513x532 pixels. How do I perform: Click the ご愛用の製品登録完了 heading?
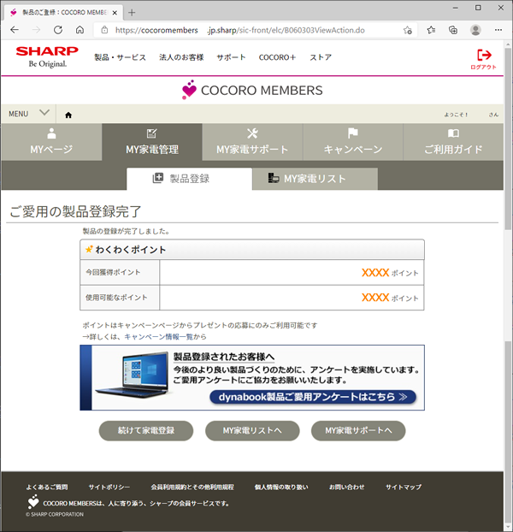pyautogui.click(x=75, y=211)
